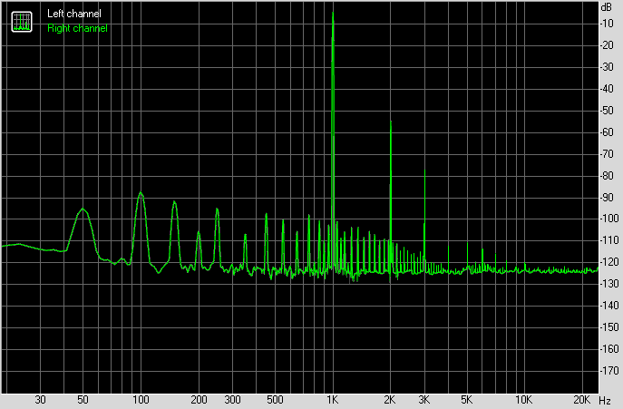Viewport: 623px width, 409px height.
Task: Click the 2 kHz second harmonic peak tip
Action: click(391, 122)
